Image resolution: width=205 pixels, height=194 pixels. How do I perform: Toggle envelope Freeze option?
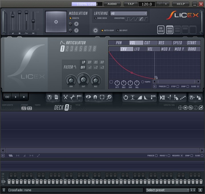pyautogui.click(x=168, y=87)
